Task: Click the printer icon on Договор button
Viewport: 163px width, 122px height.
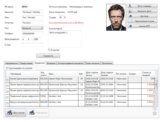Action: (x=130, y=16)
